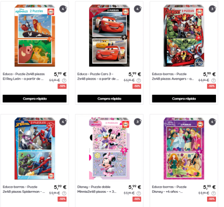This screenshot has height=207, width=224.
Task: Open price info icon for Rey León puzzle
Action: (x=64, y=81)
